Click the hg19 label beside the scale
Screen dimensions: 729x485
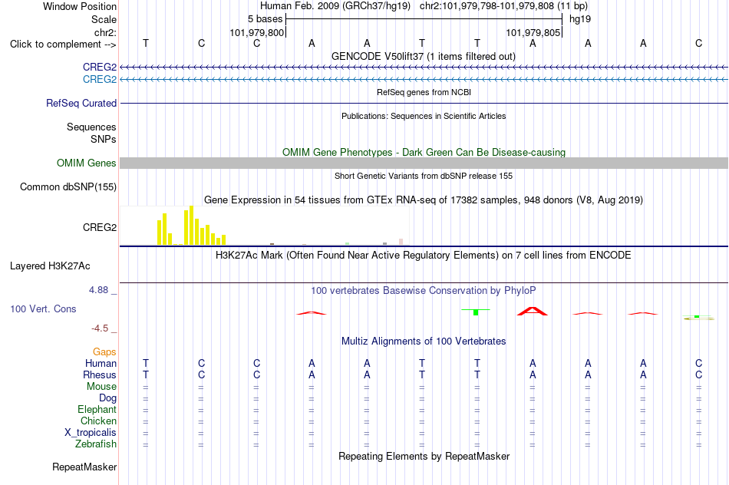tap(580, 19)
